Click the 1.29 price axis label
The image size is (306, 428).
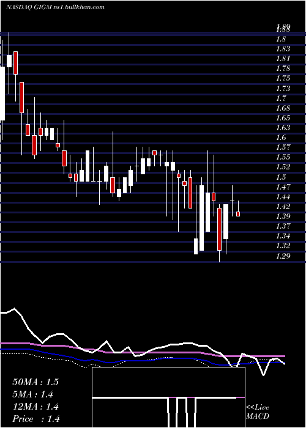[283, 256]
